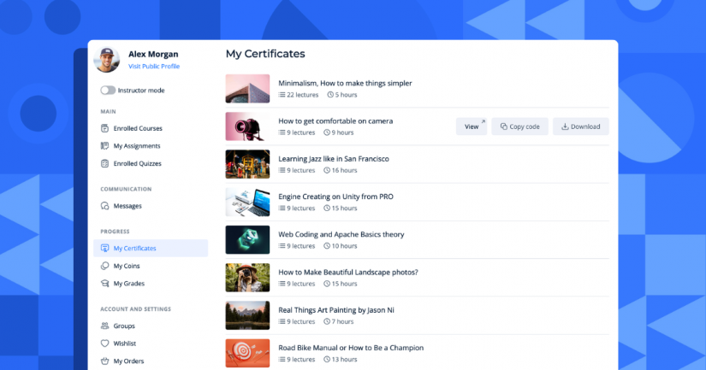This screenshot has width=706, height=370.
Task: Click the Wishlist heart icon
Action: (104, 344)
